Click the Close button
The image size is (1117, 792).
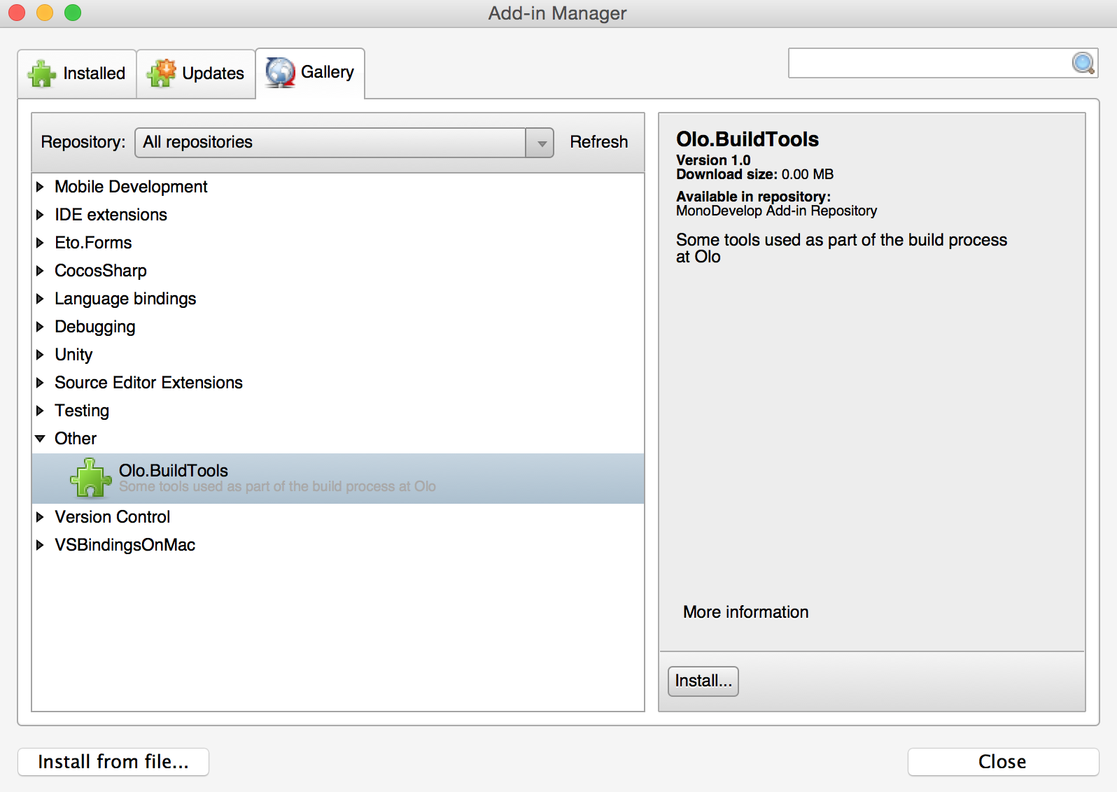(x=1003, y=762)
